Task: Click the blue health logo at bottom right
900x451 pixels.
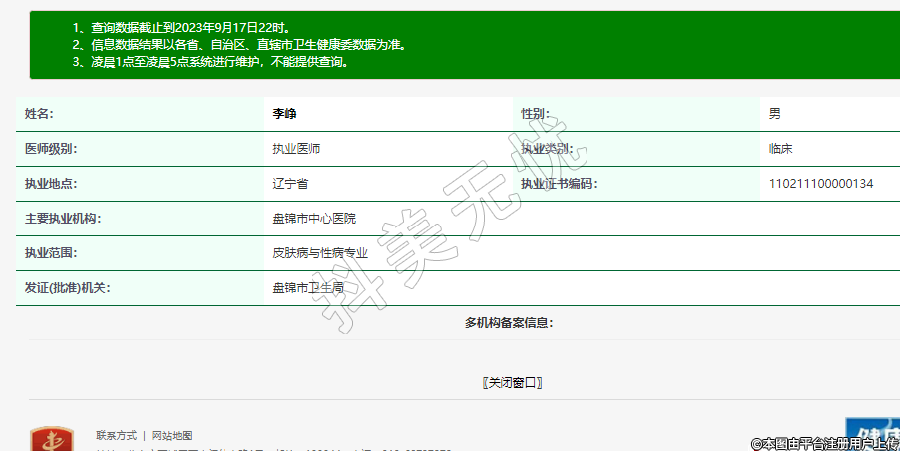Action: pos(871,435)
